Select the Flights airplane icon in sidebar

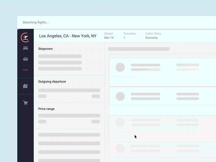coord(25,38)
